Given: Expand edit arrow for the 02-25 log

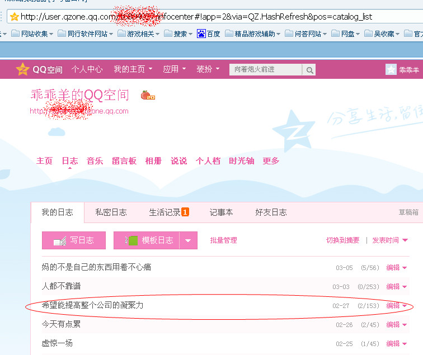Looking at the screenshot, I should coord(405,344).
